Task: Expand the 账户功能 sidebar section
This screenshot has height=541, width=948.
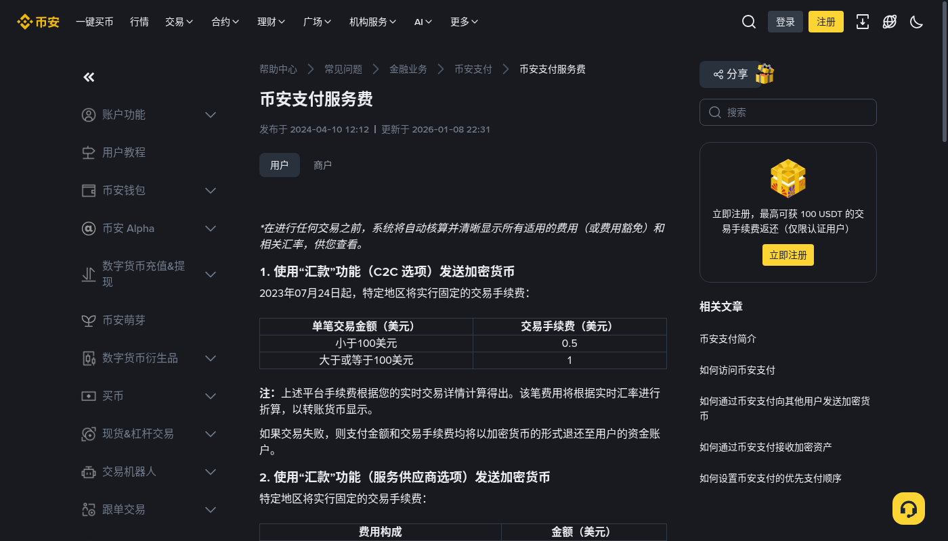Action: [211, 115]
